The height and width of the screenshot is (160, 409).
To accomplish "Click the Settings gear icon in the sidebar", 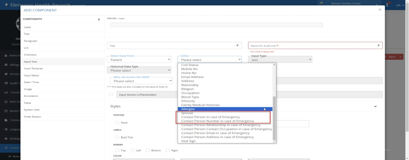I will pos(6,138).
